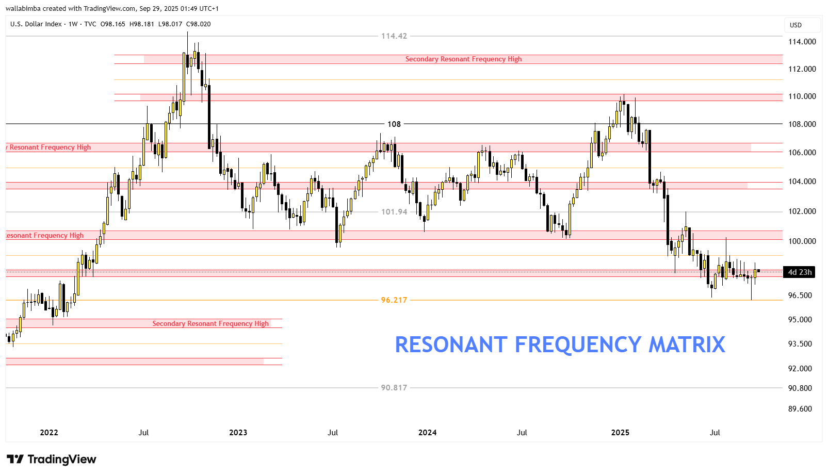Click the U.S. Dollar Index symbol title
This screenshot has height=476, width=828.
36,24
